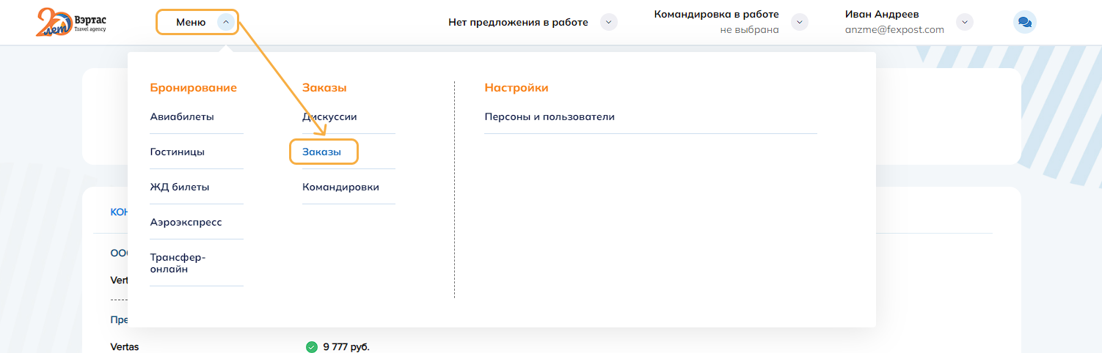The image size is (1102, 353).
Task: Select the highlighted Заказы menu item
Action: pyautogui.click(x=322, y=152)
